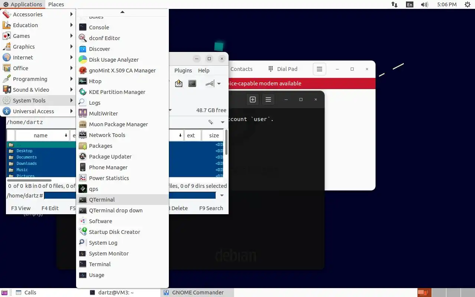Open QTerminal drop down
The width and height of the screenshot is (475, 297).
pyautogui.click(x=122, y=210)
